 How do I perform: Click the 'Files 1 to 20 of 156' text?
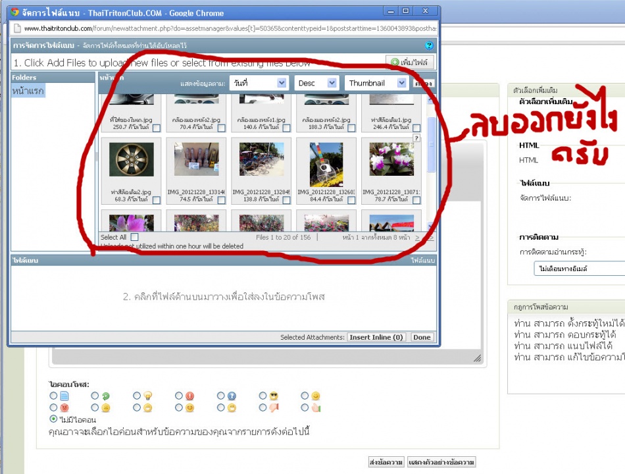pos(283,238)
